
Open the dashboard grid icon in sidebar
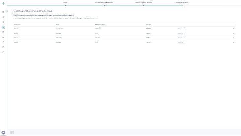click(x=3, y=12)
